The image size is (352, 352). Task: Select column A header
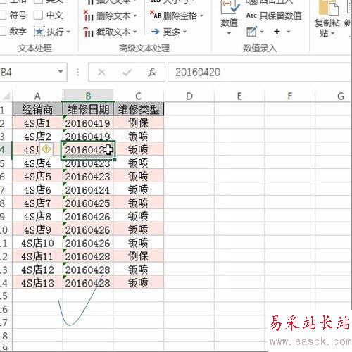[x=37, y=96]
